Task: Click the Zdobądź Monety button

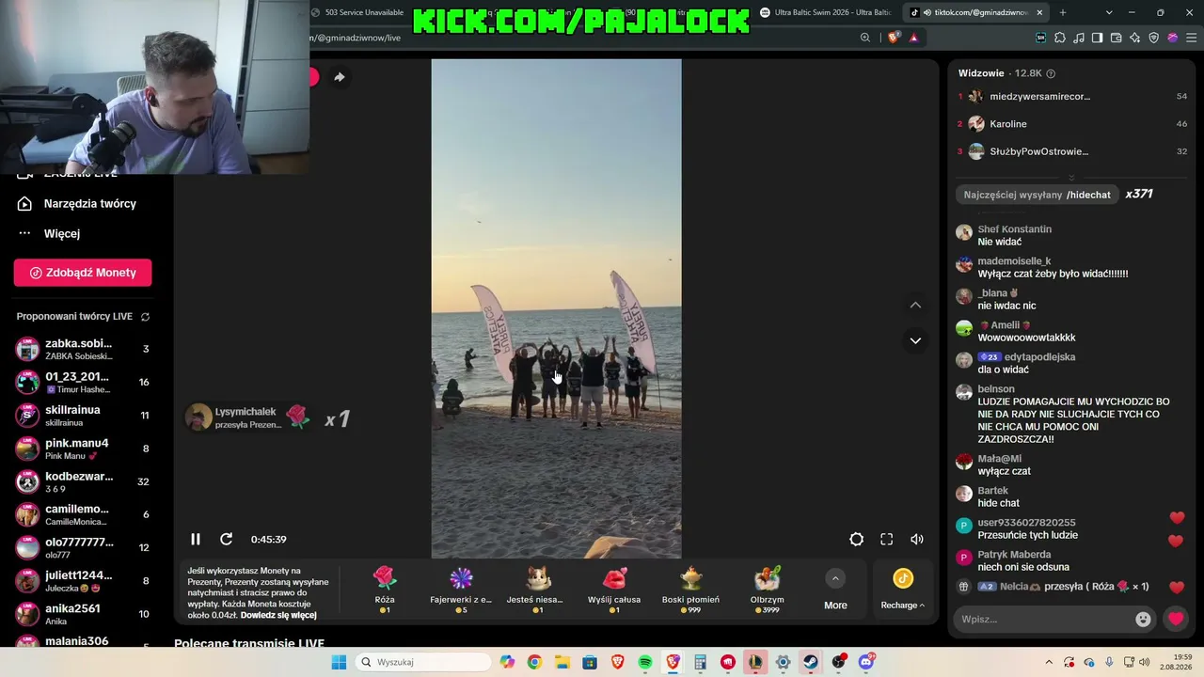Action: pyautogui.click(x=83, y=273)
